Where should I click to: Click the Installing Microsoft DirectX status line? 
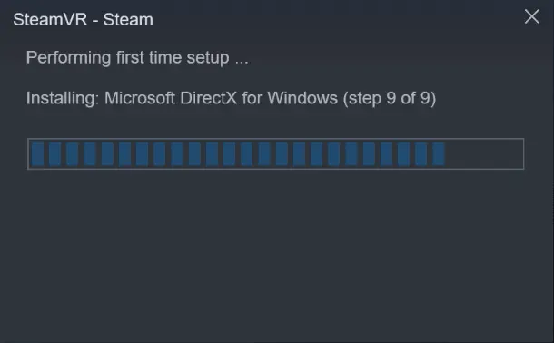click(231, 98)
